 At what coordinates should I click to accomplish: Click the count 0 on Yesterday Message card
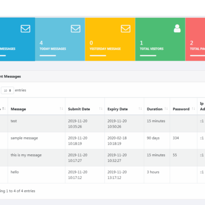click(91, 43)
